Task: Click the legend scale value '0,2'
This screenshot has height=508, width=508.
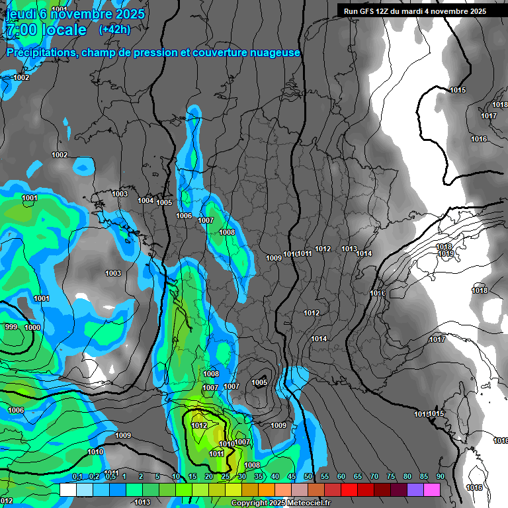Action: click(95, 476)
